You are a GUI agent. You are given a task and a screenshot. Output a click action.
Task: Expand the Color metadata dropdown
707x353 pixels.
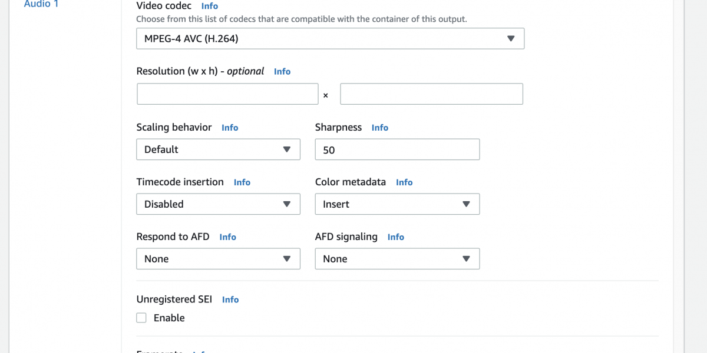397,204
